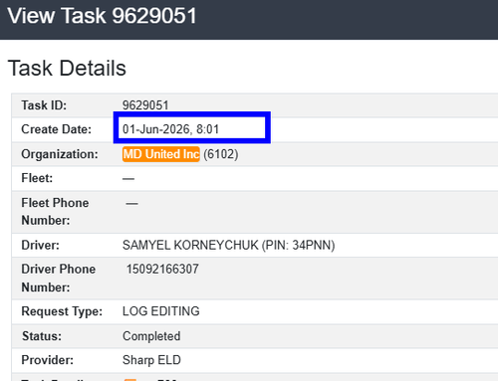Click the Fleet Phone Number: label
The height and width of the screenshot is (381, 498).
pyautogui.click(x=55, y=211)
